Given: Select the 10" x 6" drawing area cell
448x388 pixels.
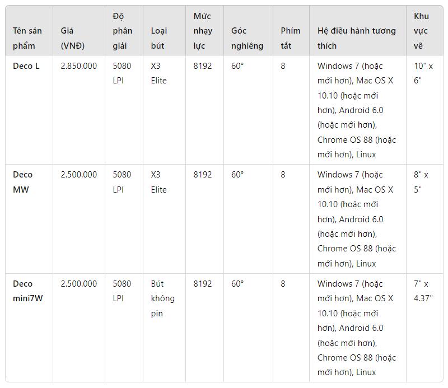Looking at the screenshot, I should click(423, 73).
